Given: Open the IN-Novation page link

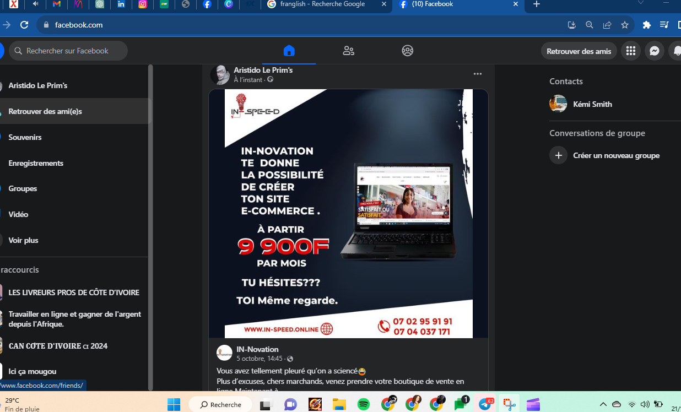Looking at the screenshot, I should 257,349.
